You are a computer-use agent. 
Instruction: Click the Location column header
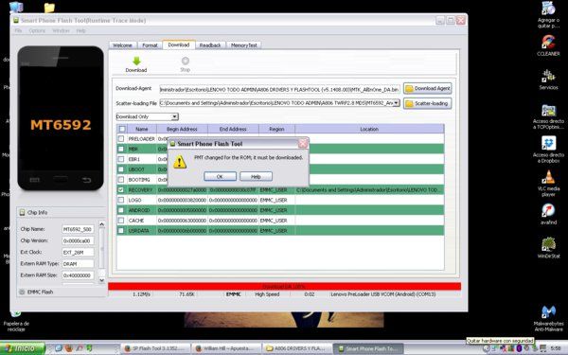point(369,129)
